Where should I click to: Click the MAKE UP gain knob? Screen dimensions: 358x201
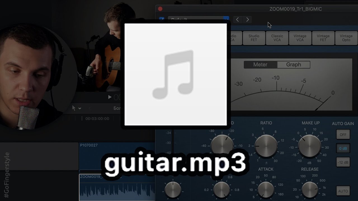coord(309,146)
